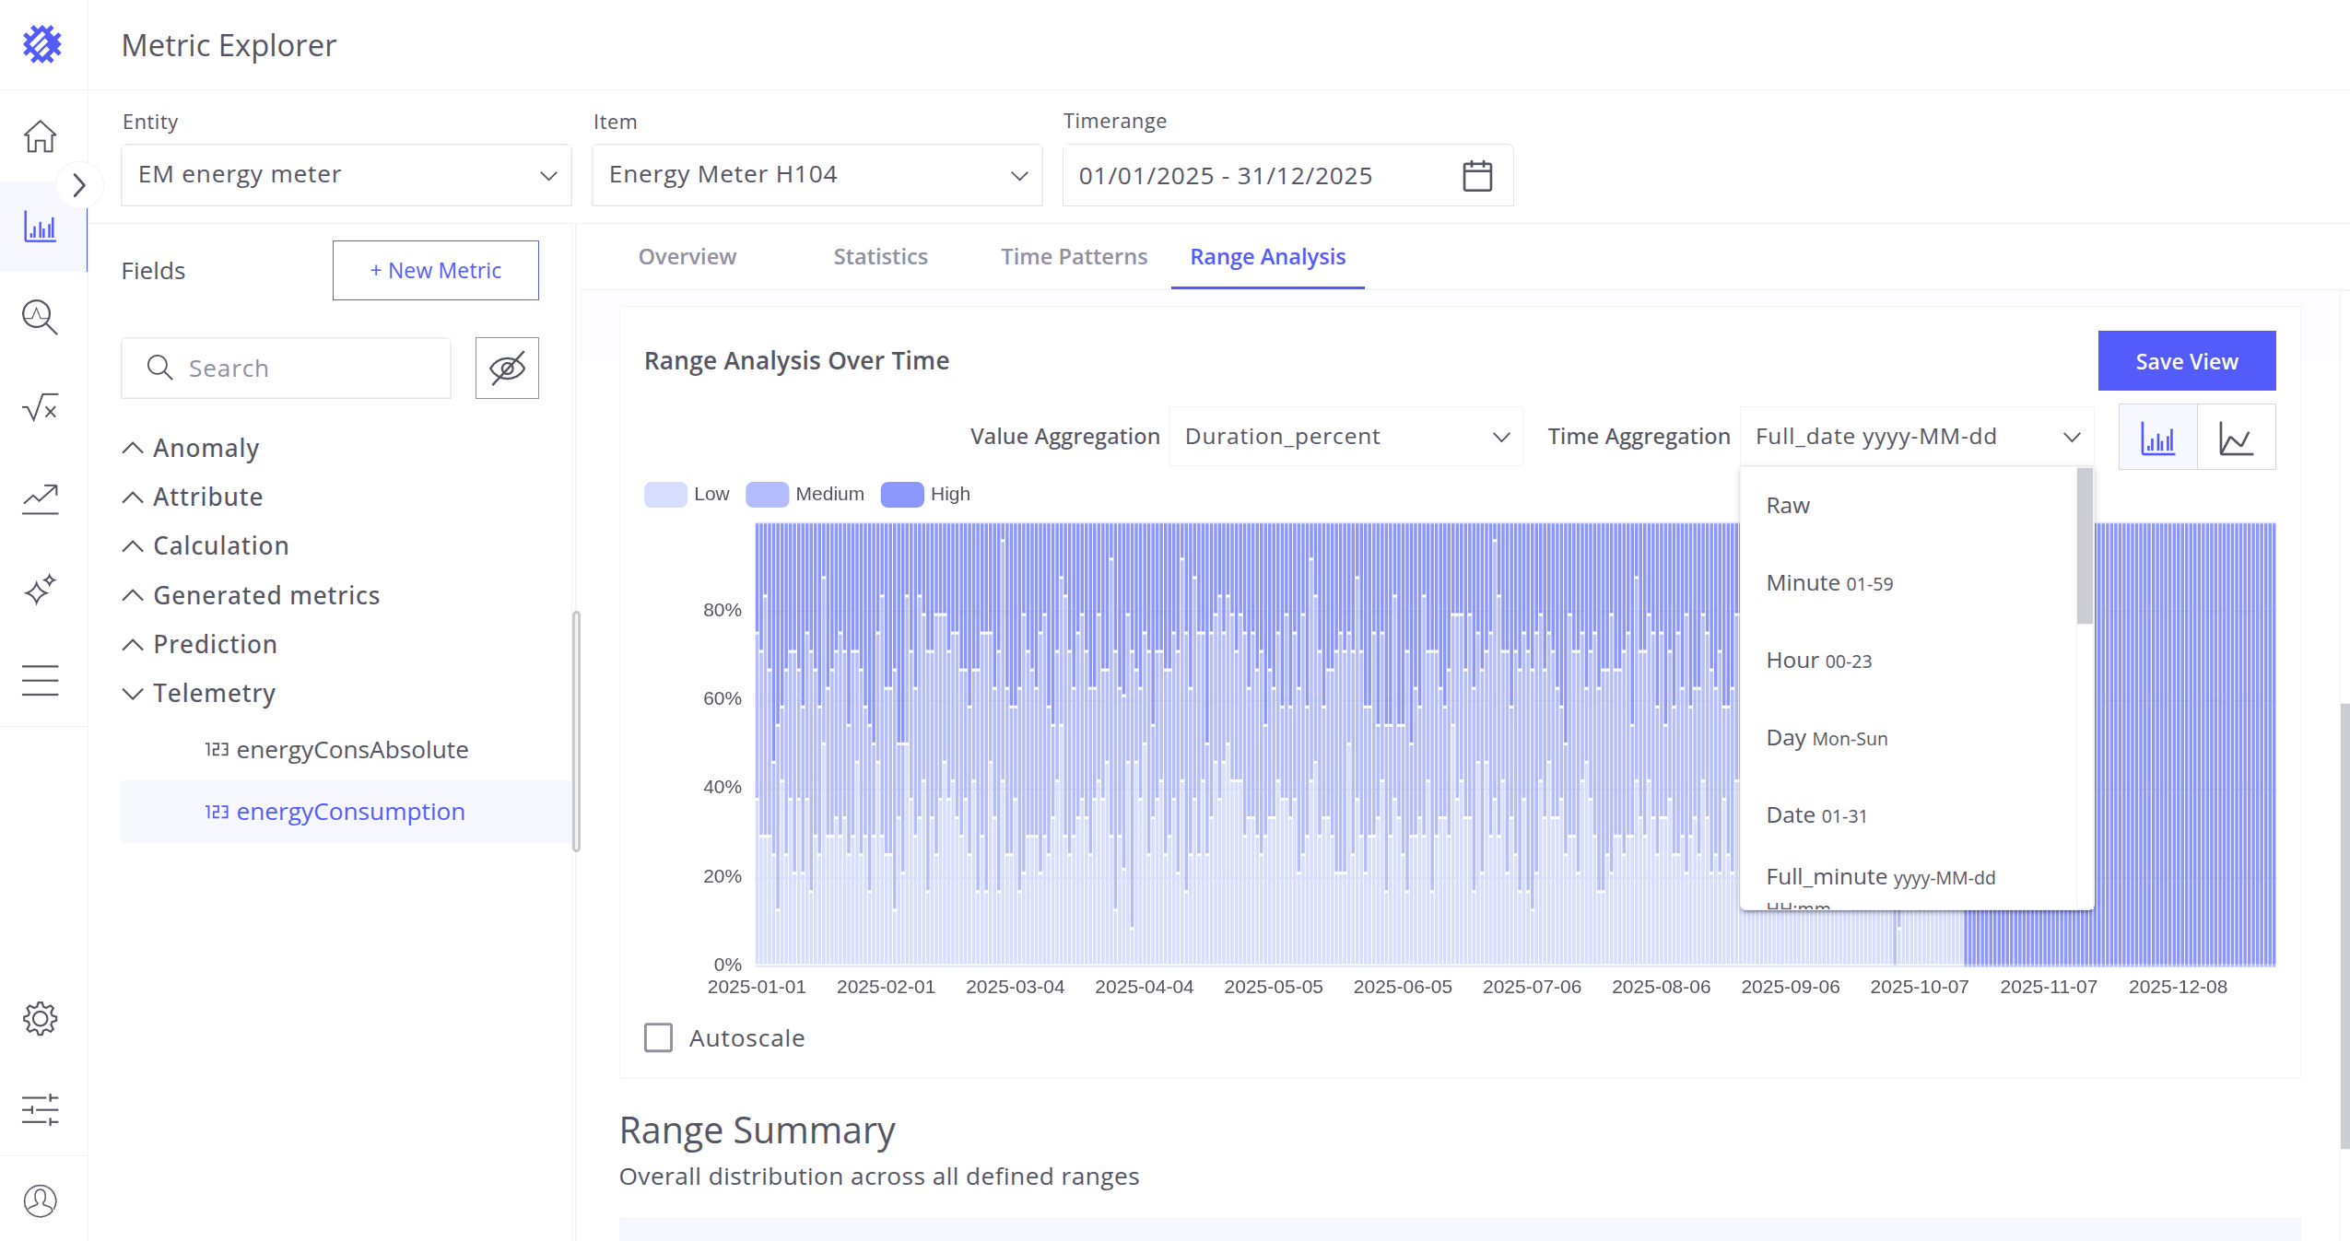Open the Entity dropdown
2350x1241 pixels.
tap(346, 175)
